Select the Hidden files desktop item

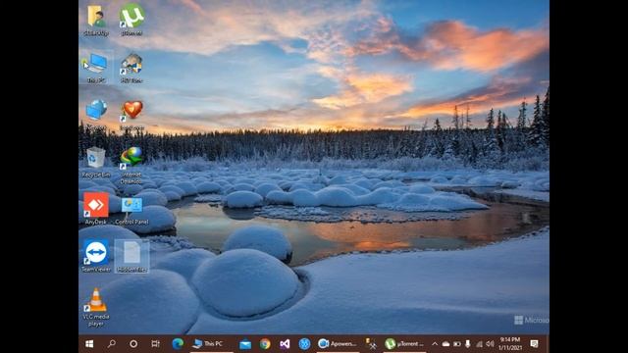coord(131,256)
